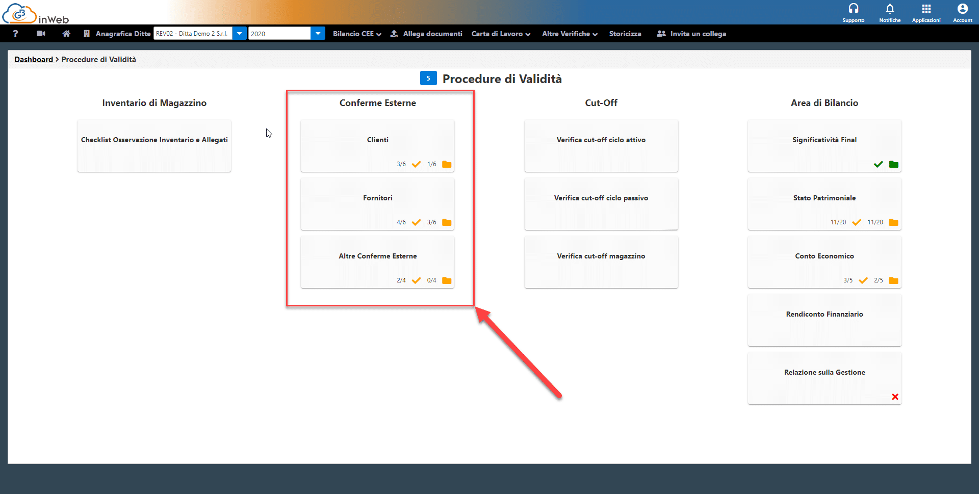Viewport: 979px width, 494px height.
Task: Open the video camera icon in toolbar
Action: (x=41, y=34)
